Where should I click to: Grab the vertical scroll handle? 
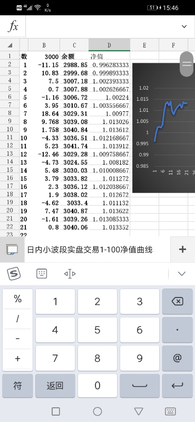[187, 64]
